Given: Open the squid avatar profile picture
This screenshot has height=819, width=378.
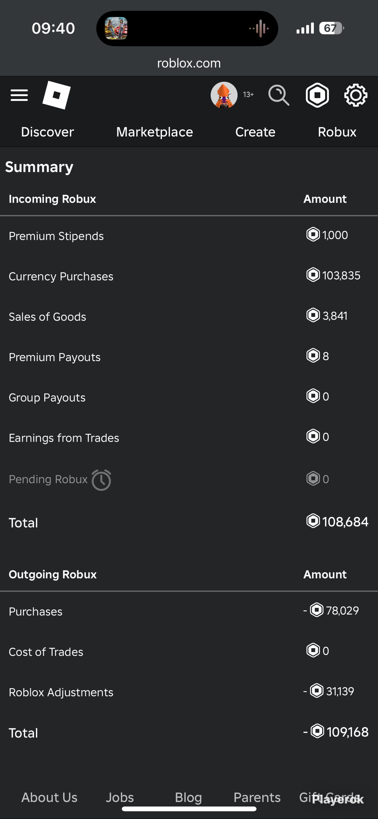Looking at the screenshot, I should [224, 95].
